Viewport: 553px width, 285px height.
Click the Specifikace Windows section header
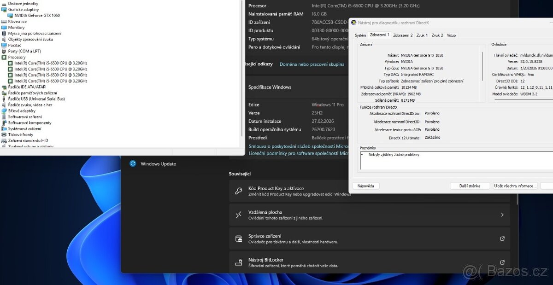pyautogui.click(x=270, y=87)
